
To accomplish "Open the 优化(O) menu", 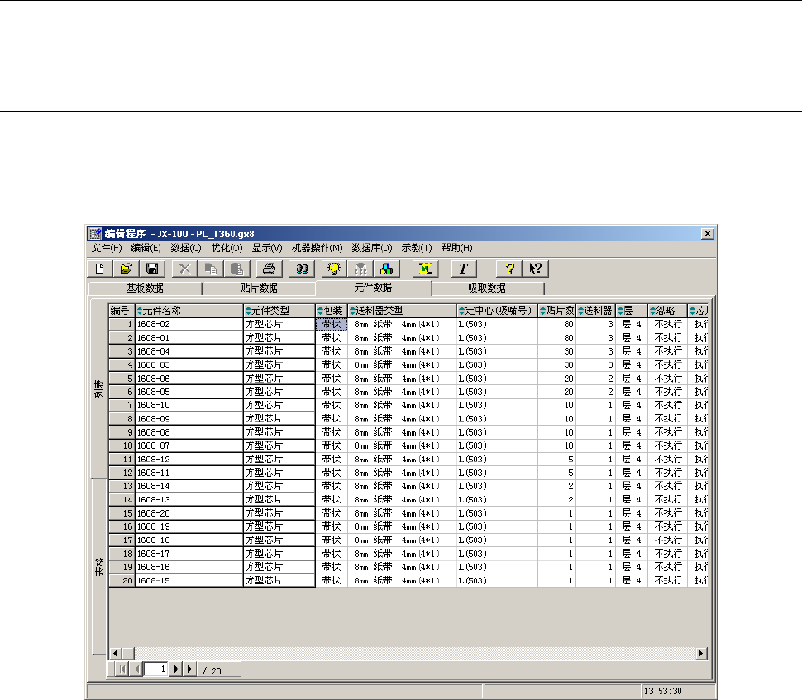I will click(x=227, y=248).
